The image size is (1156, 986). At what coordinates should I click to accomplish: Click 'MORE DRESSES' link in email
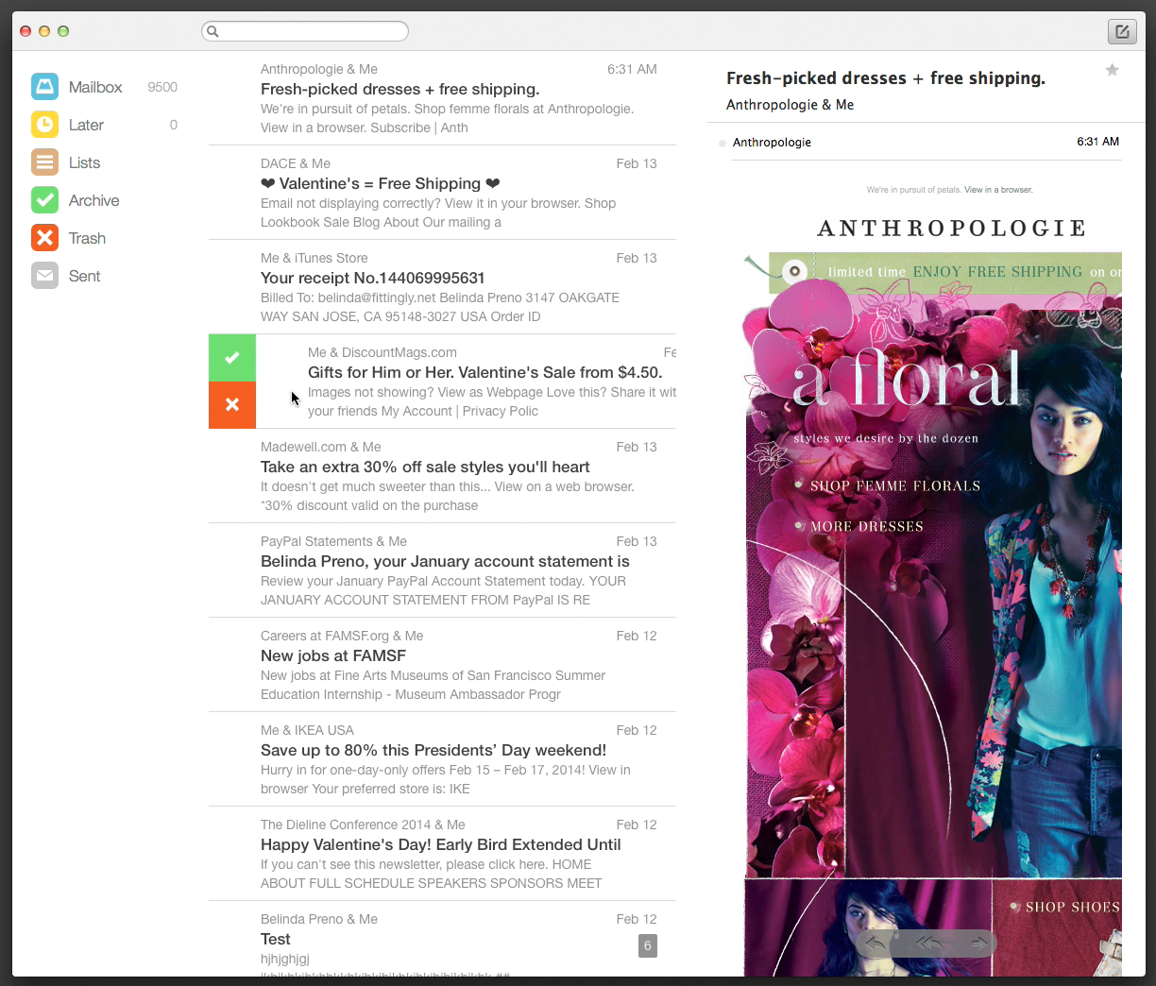click(x=867, y=526)
